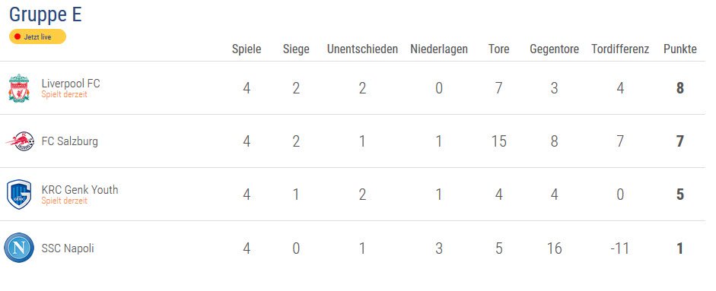Click the Gruppe E heading
The width and height of the screenshot is (716, 291).
tap(45, 14)
